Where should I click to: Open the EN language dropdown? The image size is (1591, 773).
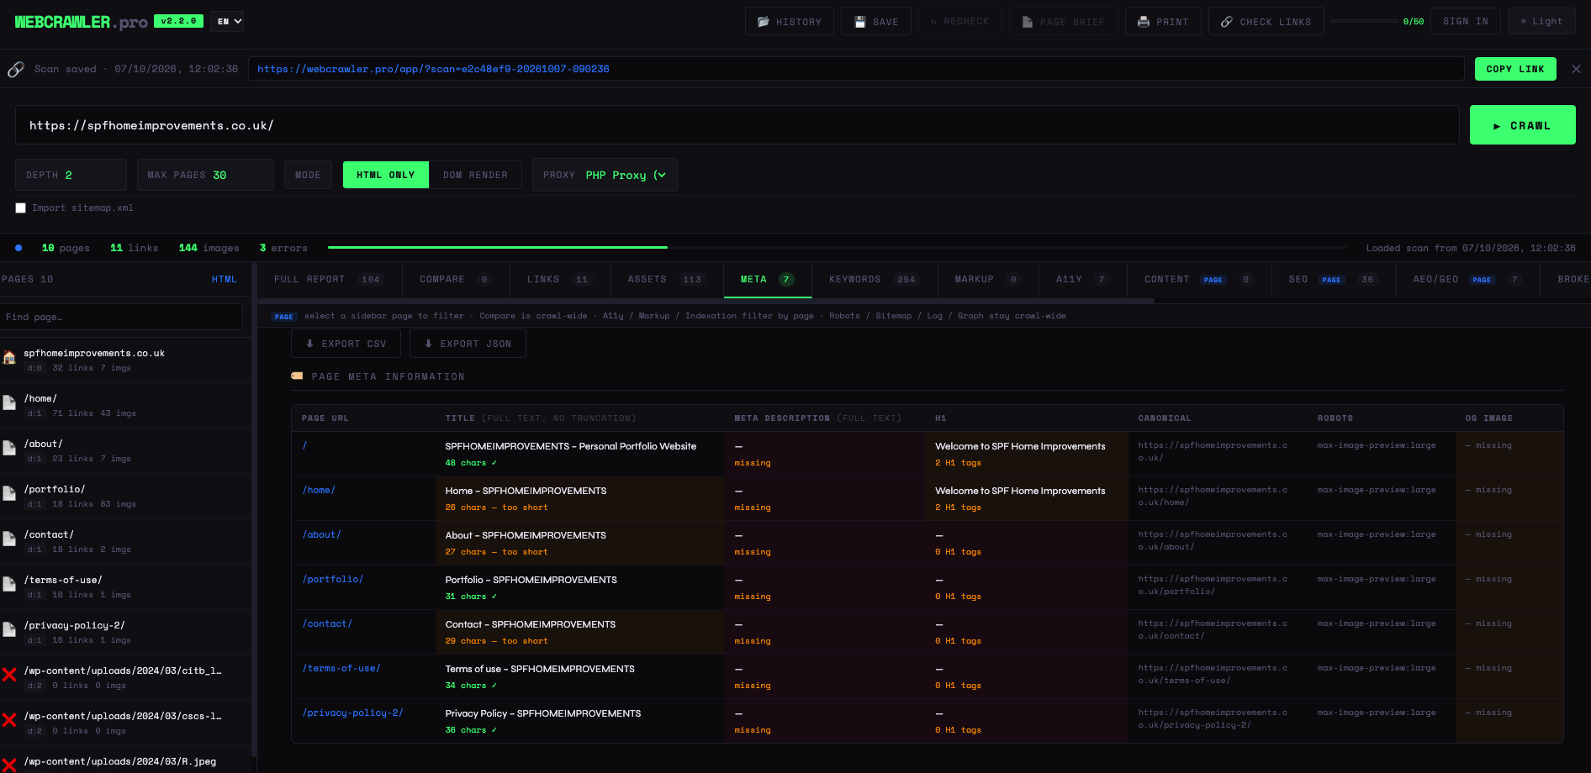click(227, 21)
